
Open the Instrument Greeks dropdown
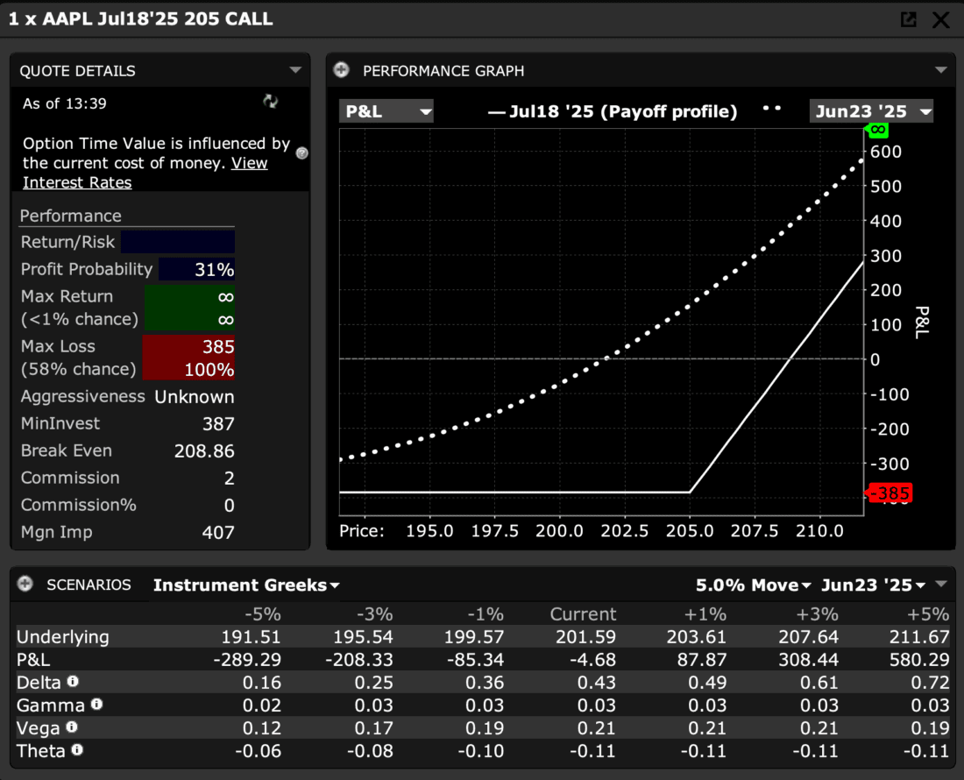click(x=246, y=585)
